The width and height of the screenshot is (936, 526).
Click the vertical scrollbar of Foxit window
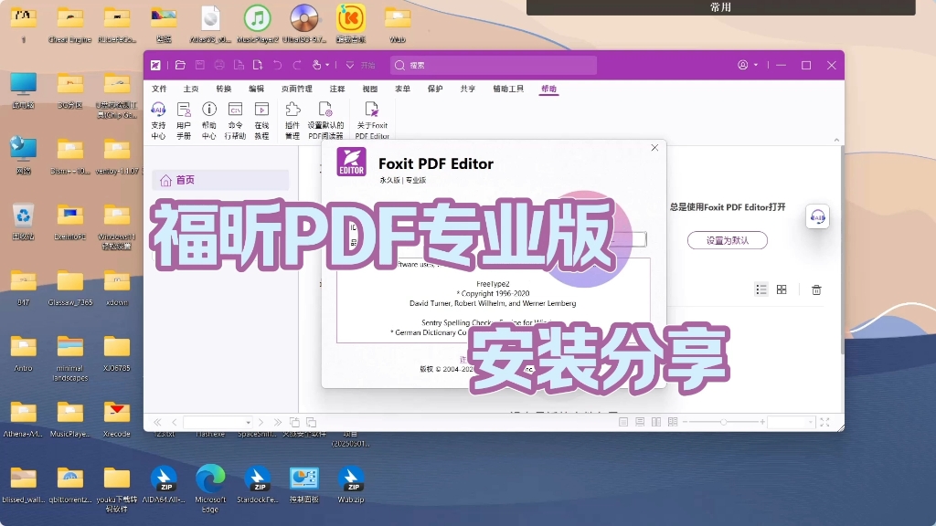coord(842,250)
